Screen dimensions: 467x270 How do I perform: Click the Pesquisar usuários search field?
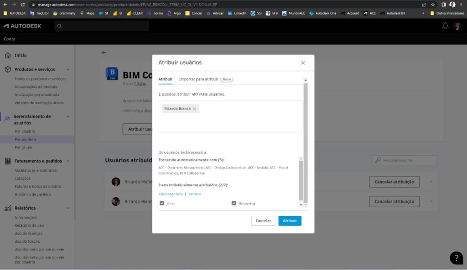[x=405, y=160]
